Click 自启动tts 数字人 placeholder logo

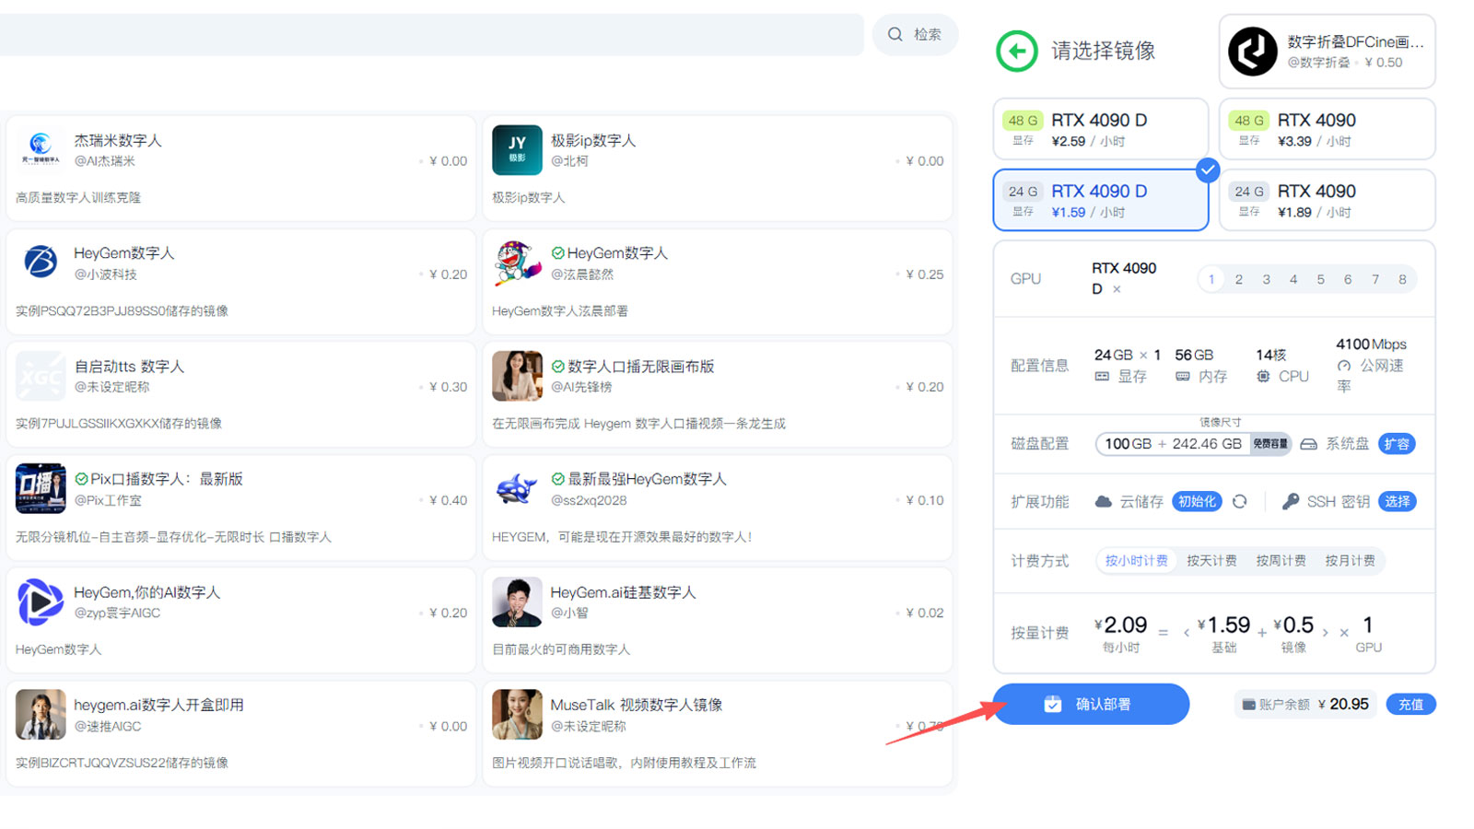click(40, 375)
